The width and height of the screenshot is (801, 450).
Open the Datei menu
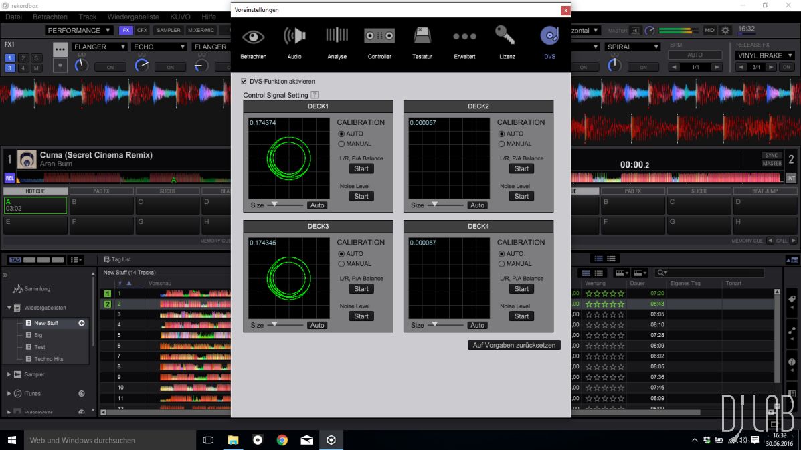click(x=13, y=17)
